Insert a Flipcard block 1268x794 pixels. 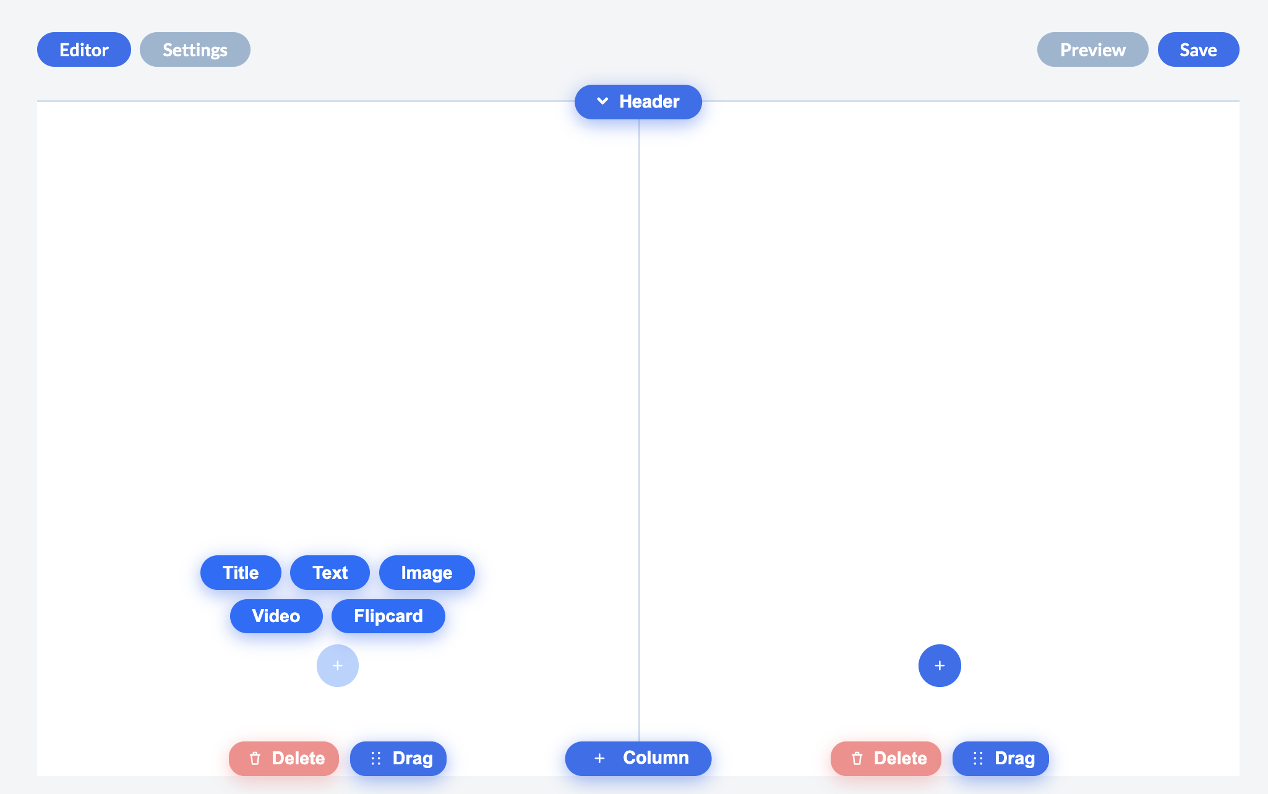click(388, 616)
